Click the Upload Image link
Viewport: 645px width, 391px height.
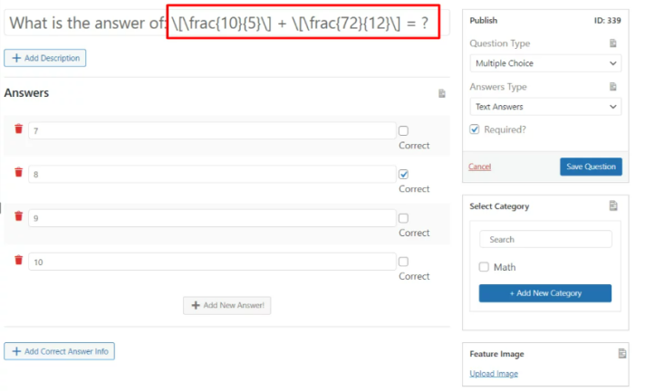point(494,374)
